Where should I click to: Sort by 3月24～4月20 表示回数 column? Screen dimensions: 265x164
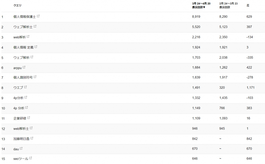(x=201, y=5)
